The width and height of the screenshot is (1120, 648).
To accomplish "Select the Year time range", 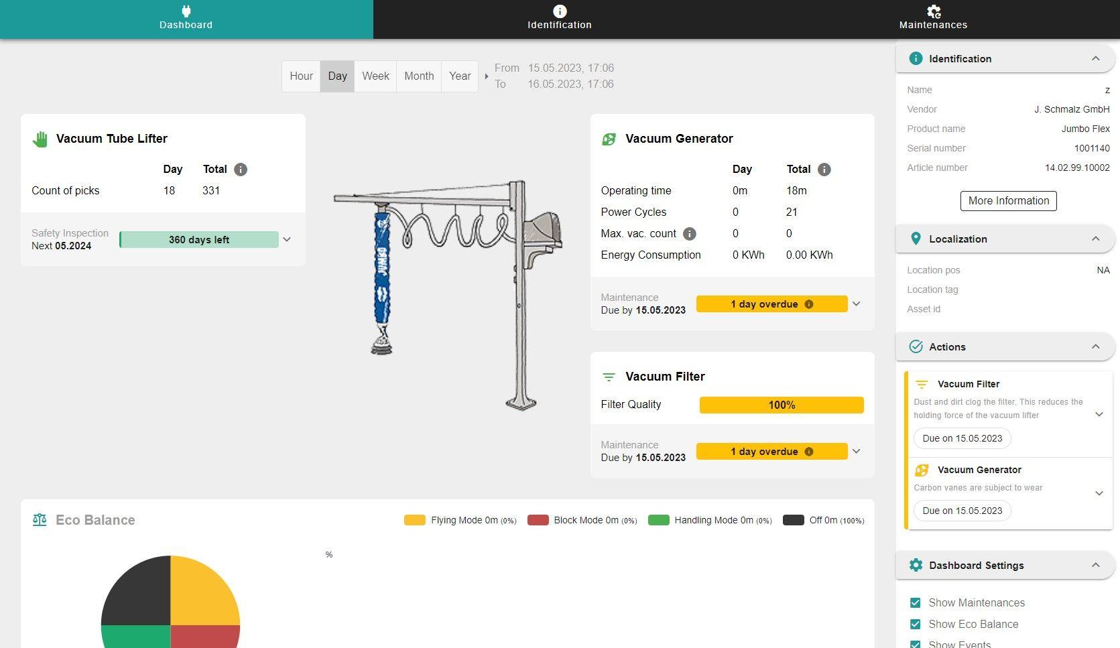I will [460, 76].
